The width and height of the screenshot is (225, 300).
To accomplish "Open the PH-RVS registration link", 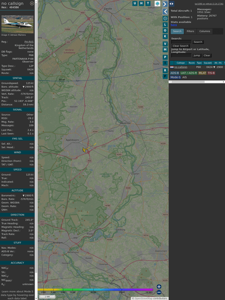I will [x=29, y=42].
